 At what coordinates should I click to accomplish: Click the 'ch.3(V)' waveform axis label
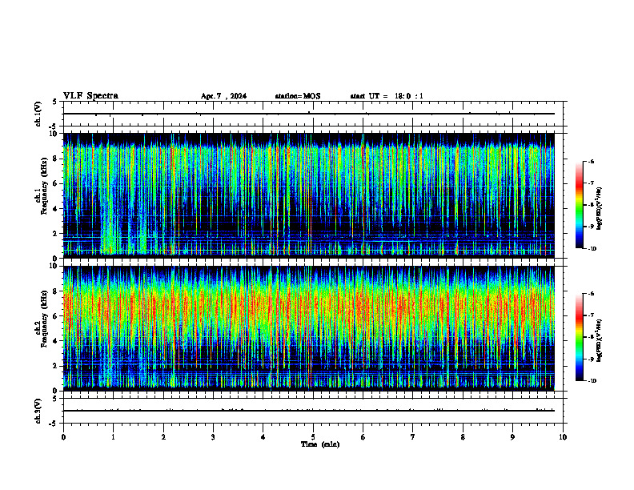coord(38,411)
